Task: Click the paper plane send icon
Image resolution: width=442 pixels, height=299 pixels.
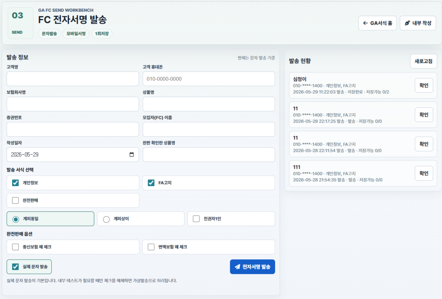Action: tap(238, 267)
